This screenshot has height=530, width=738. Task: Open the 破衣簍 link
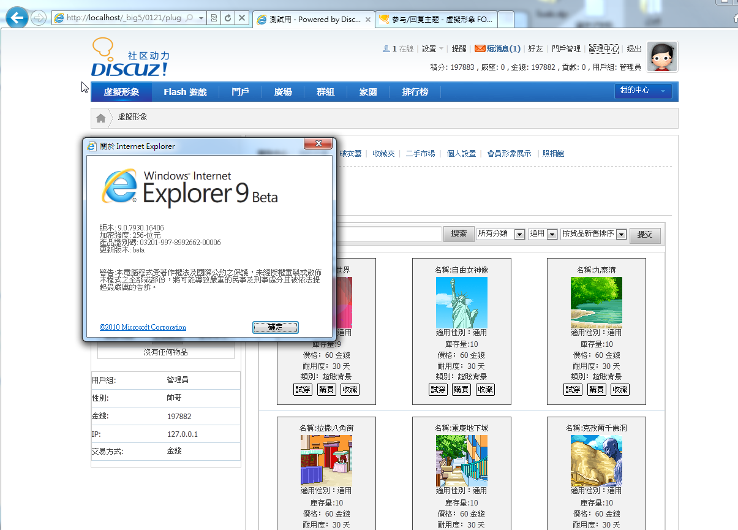(351, 154)
